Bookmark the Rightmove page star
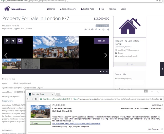The height and width of the screenshot is (134, 164). [161, 99]
